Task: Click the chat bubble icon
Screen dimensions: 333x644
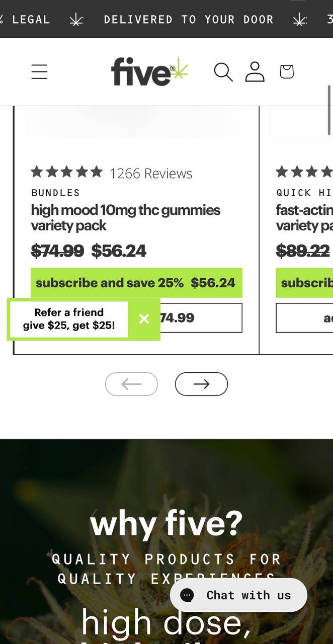Action: pyautogui.click(x=187, y=595)
